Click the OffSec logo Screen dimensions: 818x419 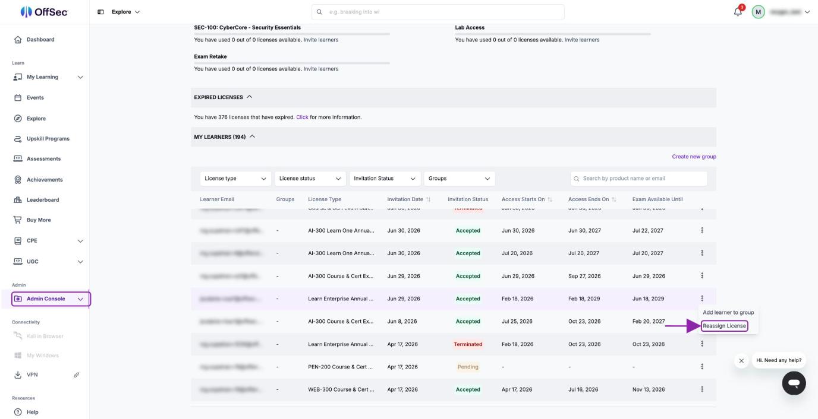(x=43, y=12)
